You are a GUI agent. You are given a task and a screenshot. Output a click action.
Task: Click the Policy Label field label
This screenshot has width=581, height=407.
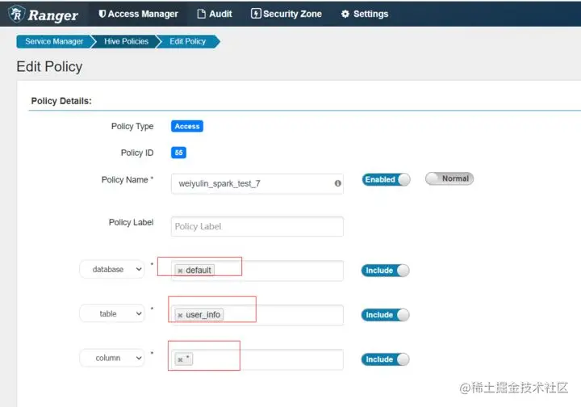point(131,222)
